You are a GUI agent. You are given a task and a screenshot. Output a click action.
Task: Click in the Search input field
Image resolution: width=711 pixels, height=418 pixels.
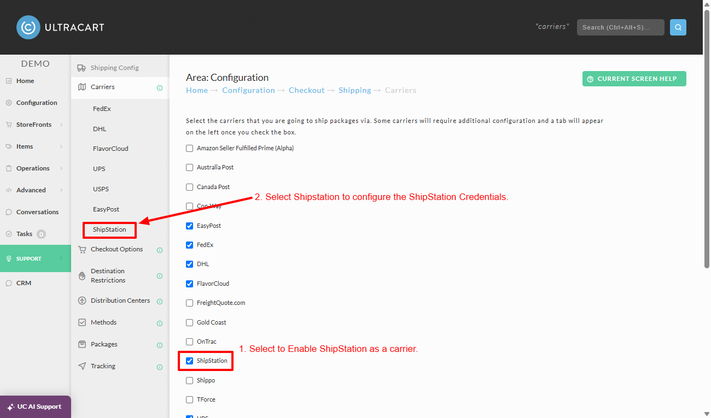click(x=621, y=27)
